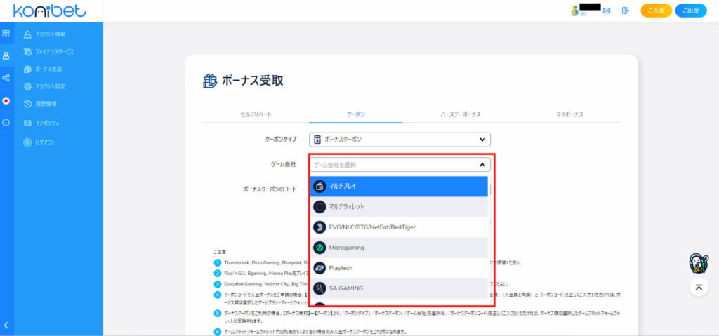The width and height of the screenshot is (719, 336).
Task: Open the mail envelope icon in the header
Action: 607,11
